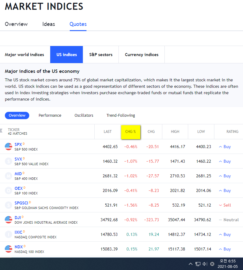Viewport: 243px width, 270px height.
Task: Open the S&P sectors tab
Action: 101,55
